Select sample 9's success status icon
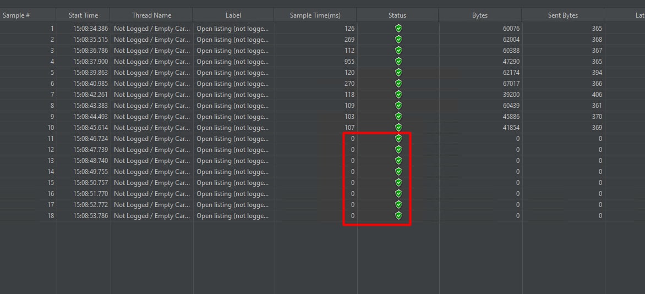Viewport: 645px width, 294px height. [398, 117]
